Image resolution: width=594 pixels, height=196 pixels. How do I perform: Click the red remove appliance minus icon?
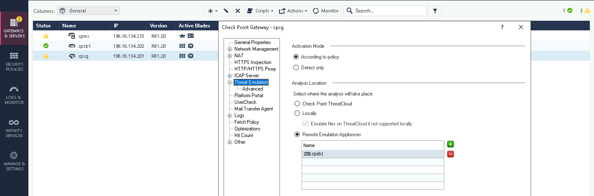point(451,154)
